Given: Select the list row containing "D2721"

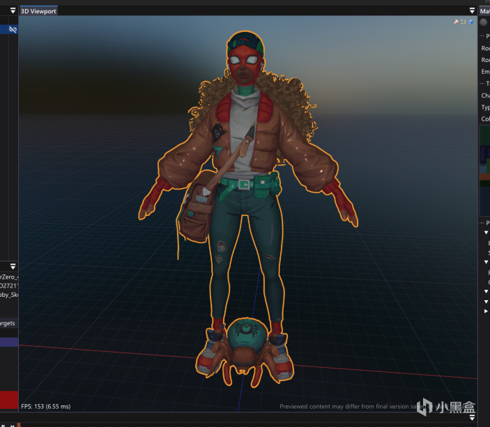Looking at the screenshot, I should [x=9, y=286].
